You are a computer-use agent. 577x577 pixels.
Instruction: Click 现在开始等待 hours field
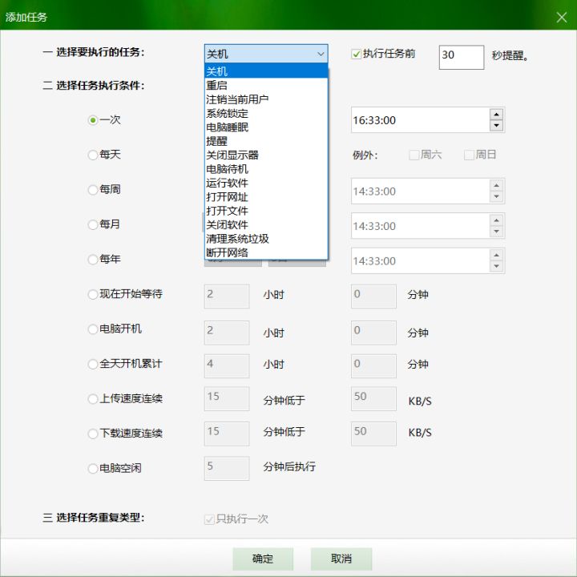[227, 297]
